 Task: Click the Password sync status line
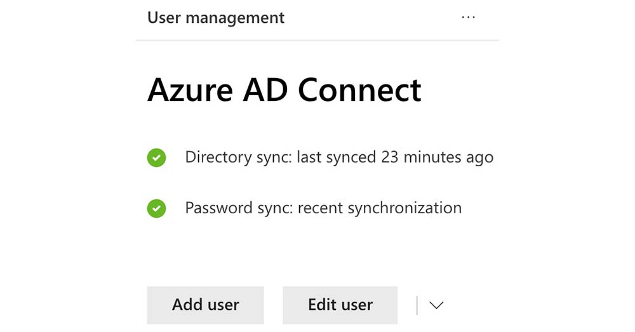coord(323,208)
